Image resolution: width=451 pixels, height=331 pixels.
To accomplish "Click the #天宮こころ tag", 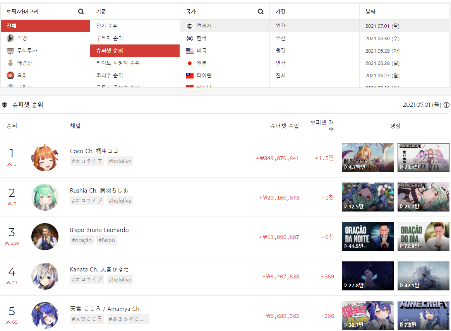I will click(x=87, y=319).
